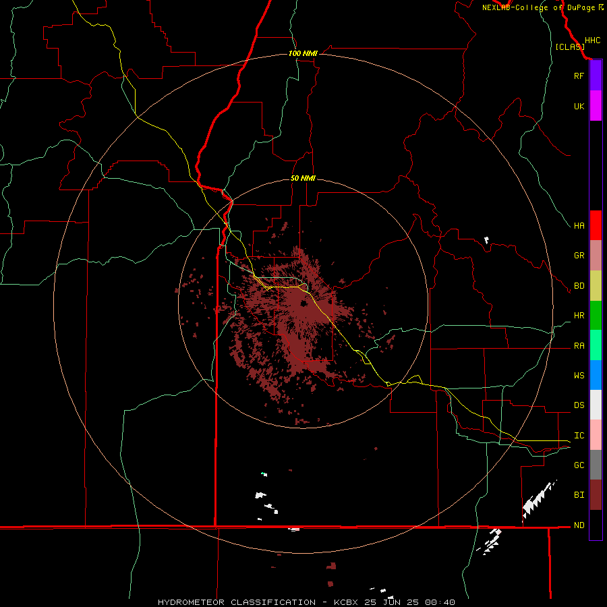607x607 pixels.
Task: Click the GC gray legend swatch
Action: coord(596,465)
